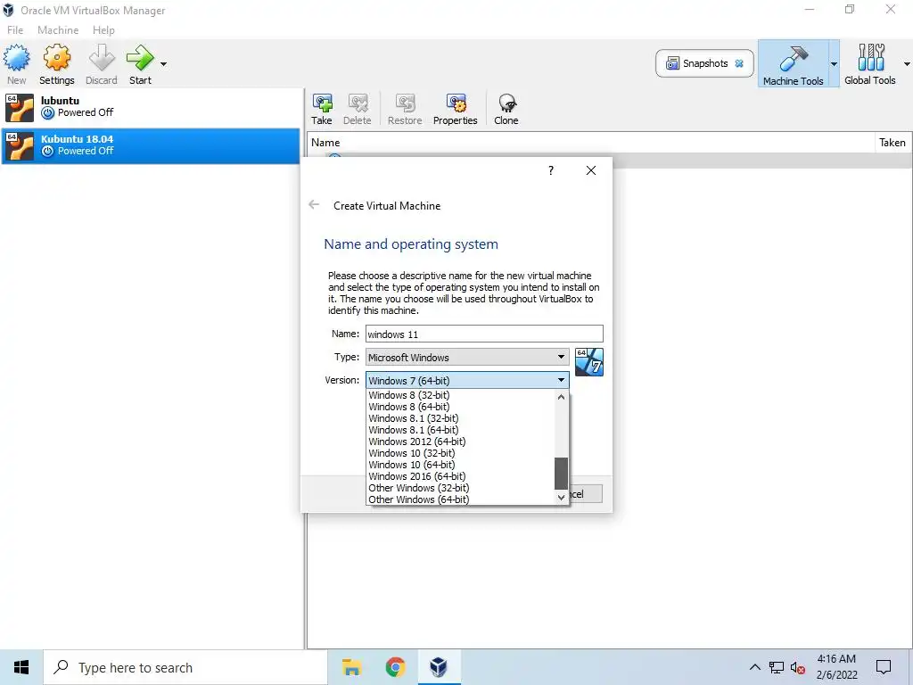Click the dialog help question mark

[x=551, y=170]
